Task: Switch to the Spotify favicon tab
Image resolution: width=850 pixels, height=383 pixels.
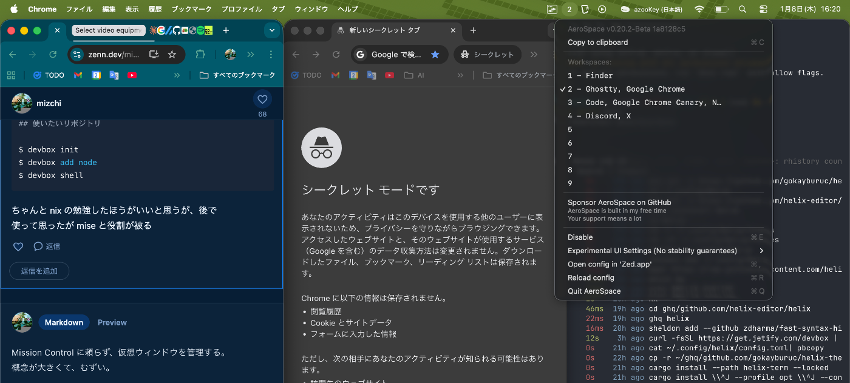Action: click(200, 30)
